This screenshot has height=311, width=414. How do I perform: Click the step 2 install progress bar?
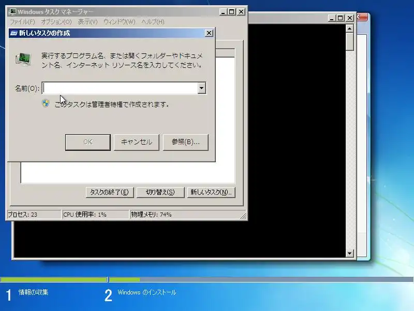click(x=261, y=279)
